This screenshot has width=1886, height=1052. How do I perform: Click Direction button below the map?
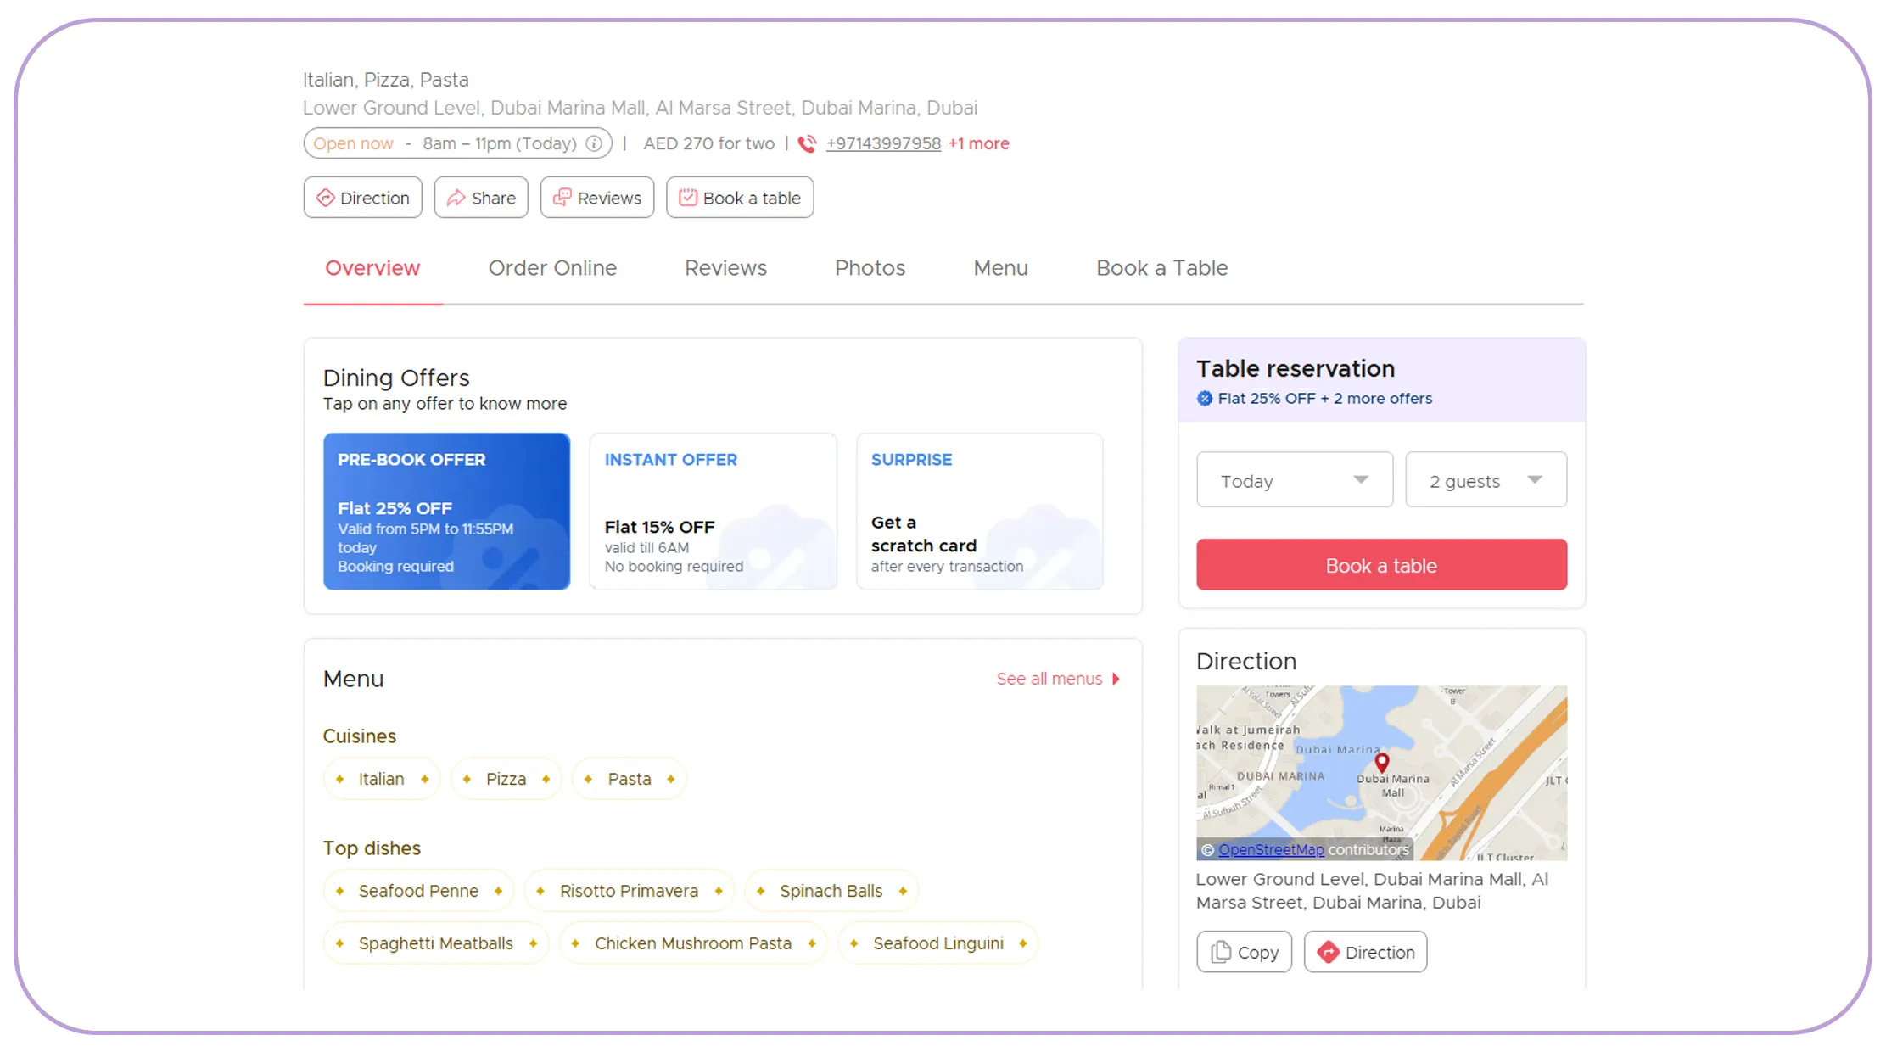pos(1365,952)
